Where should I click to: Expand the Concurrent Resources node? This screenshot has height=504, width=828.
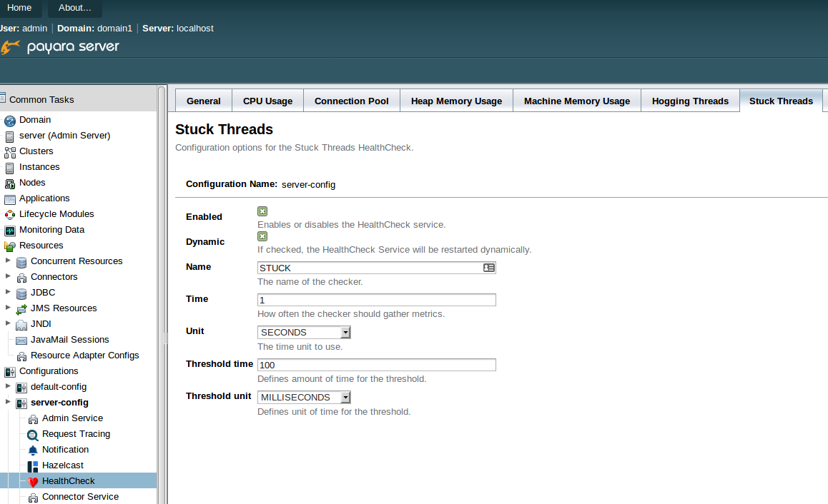click(x=9, y=261)
